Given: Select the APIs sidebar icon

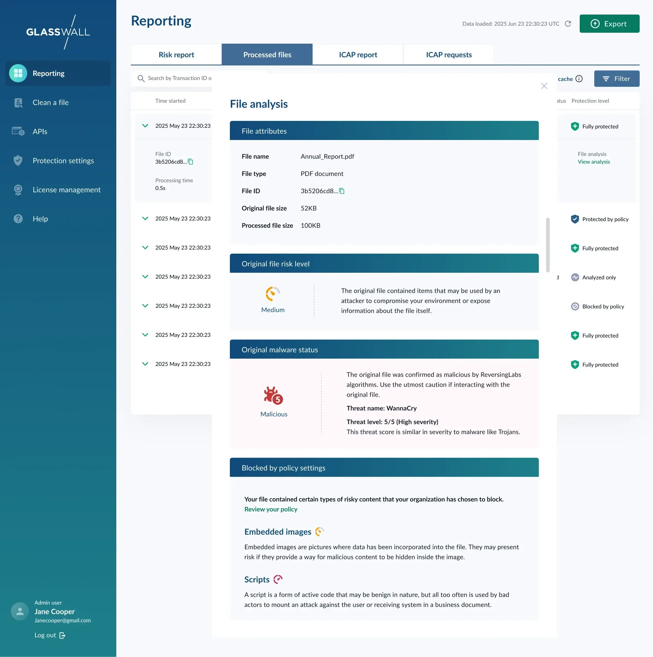Looking at the screenshot, I should pyautogui.click(x=18, y=131).
